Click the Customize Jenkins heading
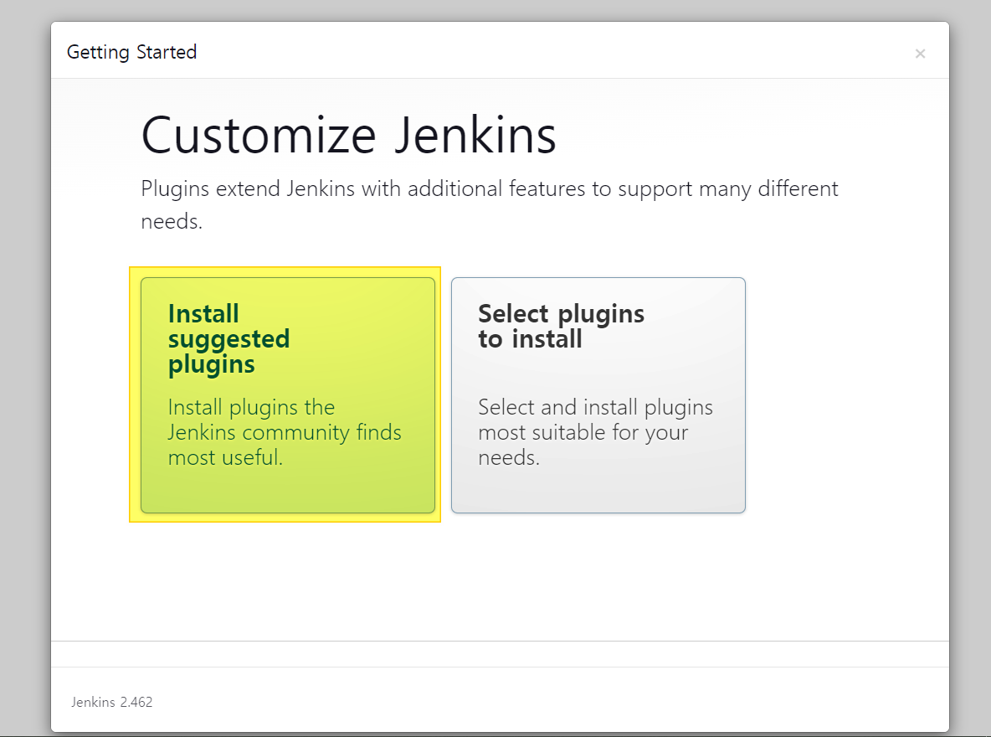This screenshot has height=737, width=991. click(348, 135)
